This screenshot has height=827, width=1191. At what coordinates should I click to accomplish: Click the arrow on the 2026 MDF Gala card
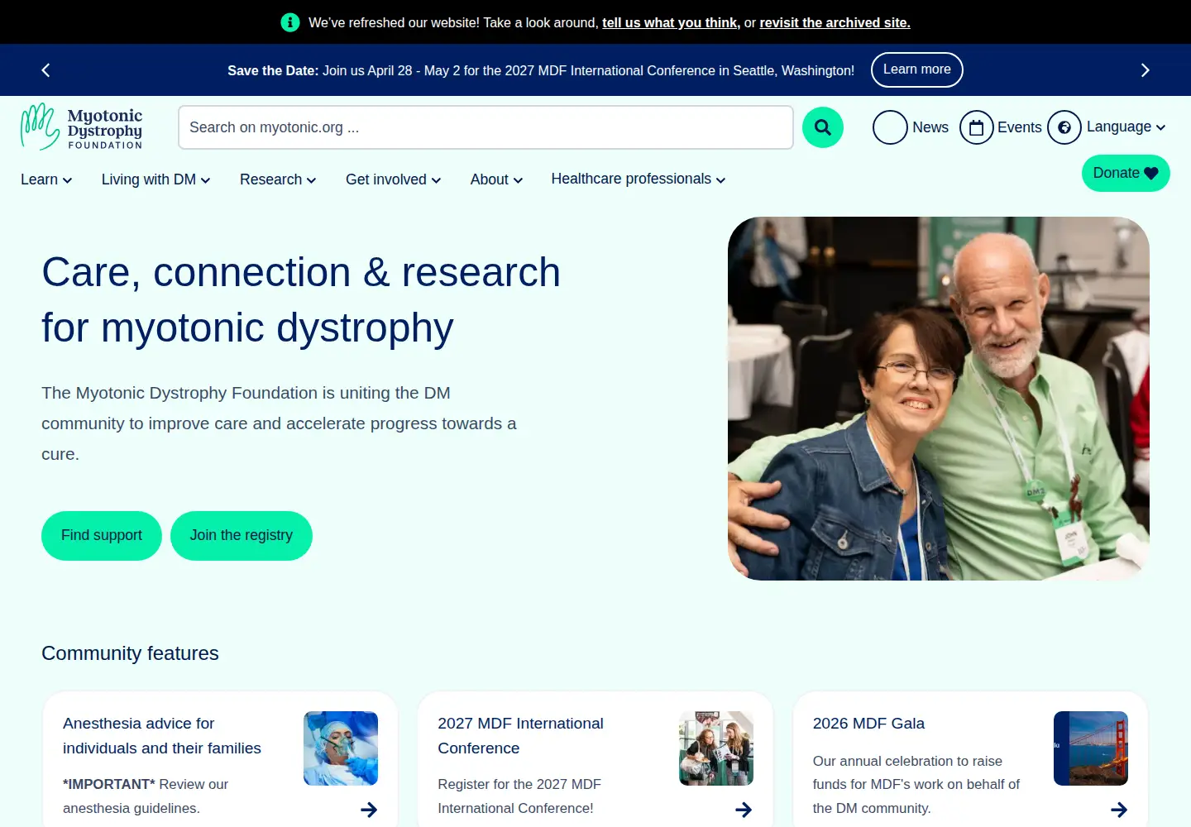(1119, 810)
